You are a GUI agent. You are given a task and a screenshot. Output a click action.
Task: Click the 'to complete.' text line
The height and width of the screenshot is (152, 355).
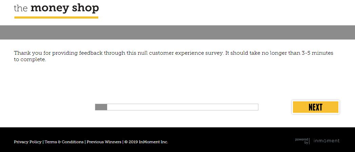pos(30,60)
